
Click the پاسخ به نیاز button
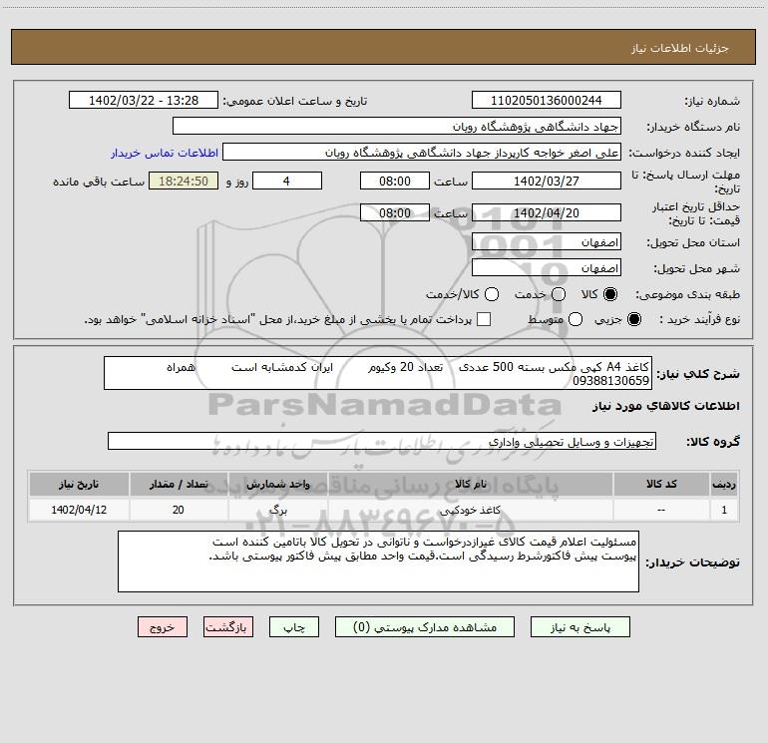[580, 627]
